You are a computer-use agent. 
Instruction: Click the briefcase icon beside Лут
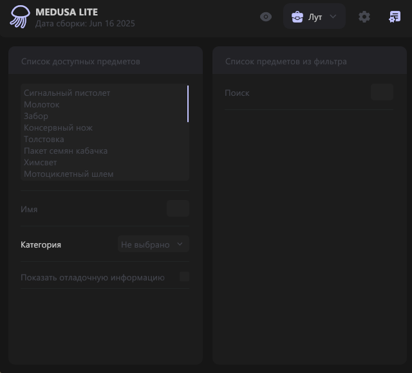[x=297, y=17]
